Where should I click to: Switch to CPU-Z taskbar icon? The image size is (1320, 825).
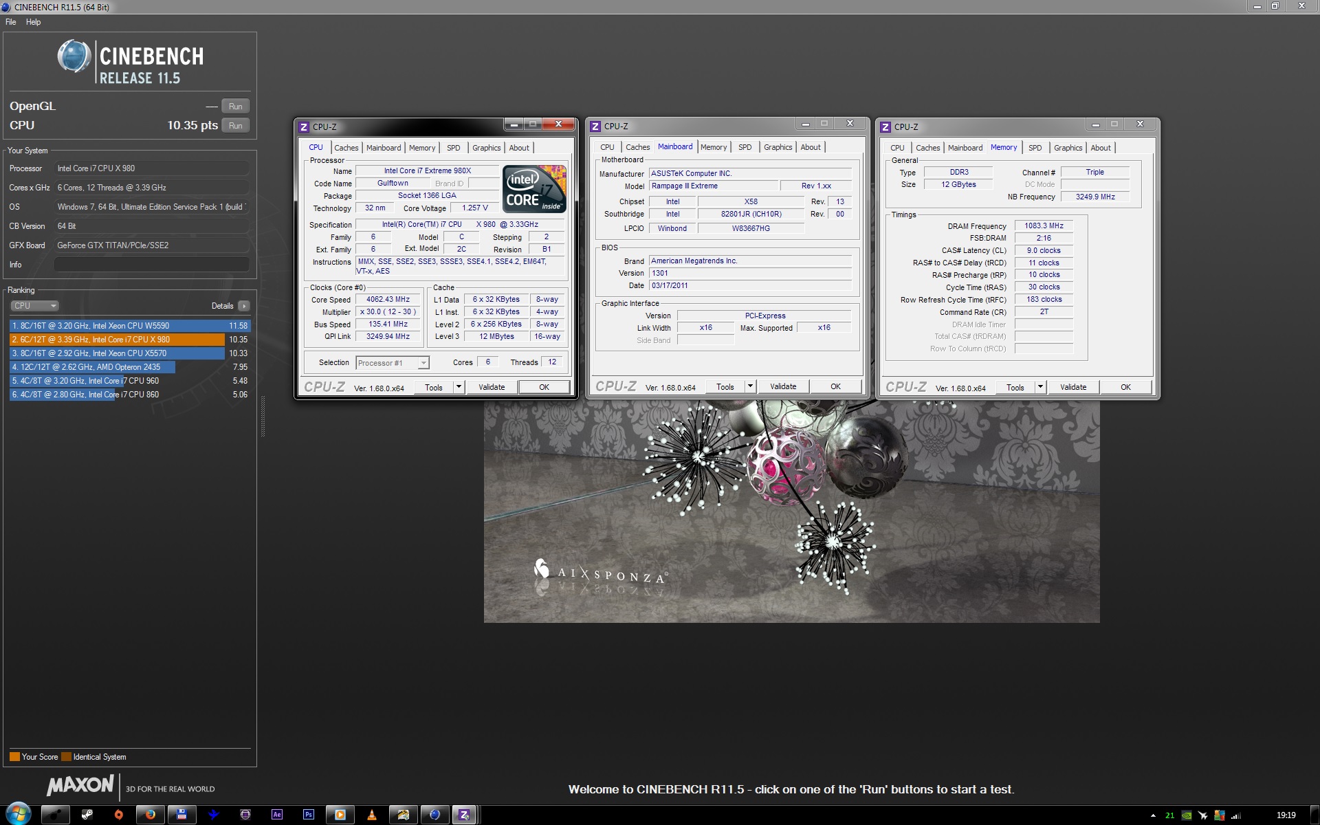(465, 815)
